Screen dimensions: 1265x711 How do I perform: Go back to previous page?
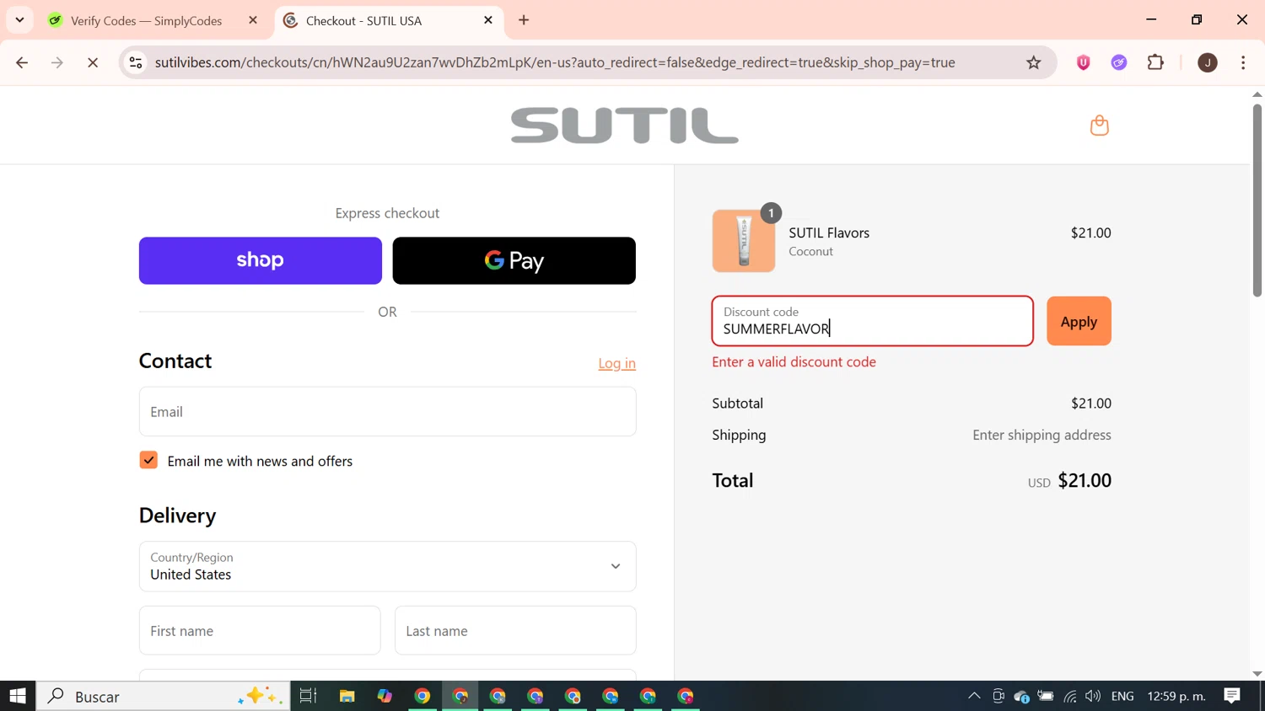[x=22, y=62]
